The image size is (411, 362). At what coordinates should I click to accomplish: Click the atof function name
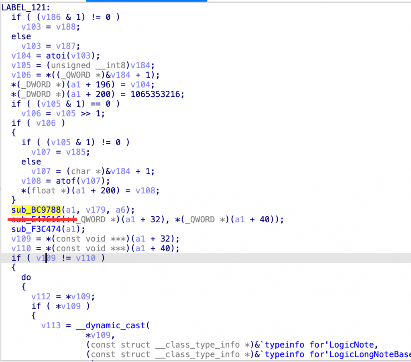coord(65,181)
